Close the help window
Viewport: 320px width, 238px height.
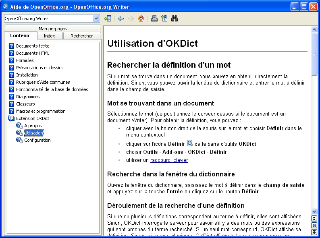[313, 7]
